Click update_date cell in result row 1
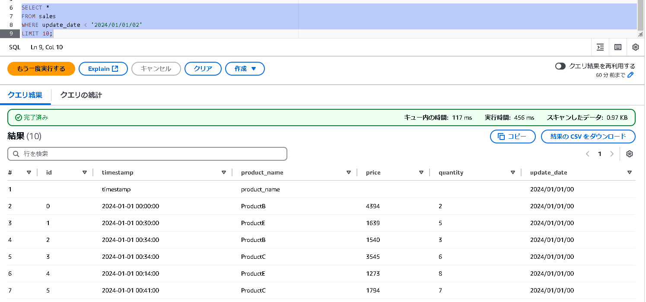The image size is (646, 302). click(552, 189)
